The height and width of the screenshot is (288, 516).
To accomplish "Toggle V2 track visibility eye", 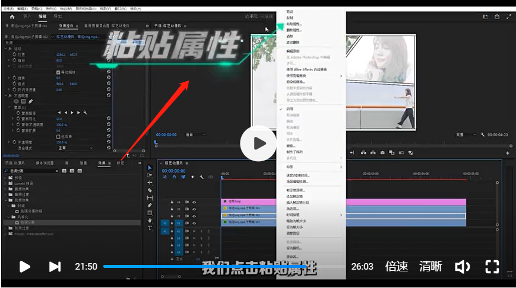I will point(194,216).
